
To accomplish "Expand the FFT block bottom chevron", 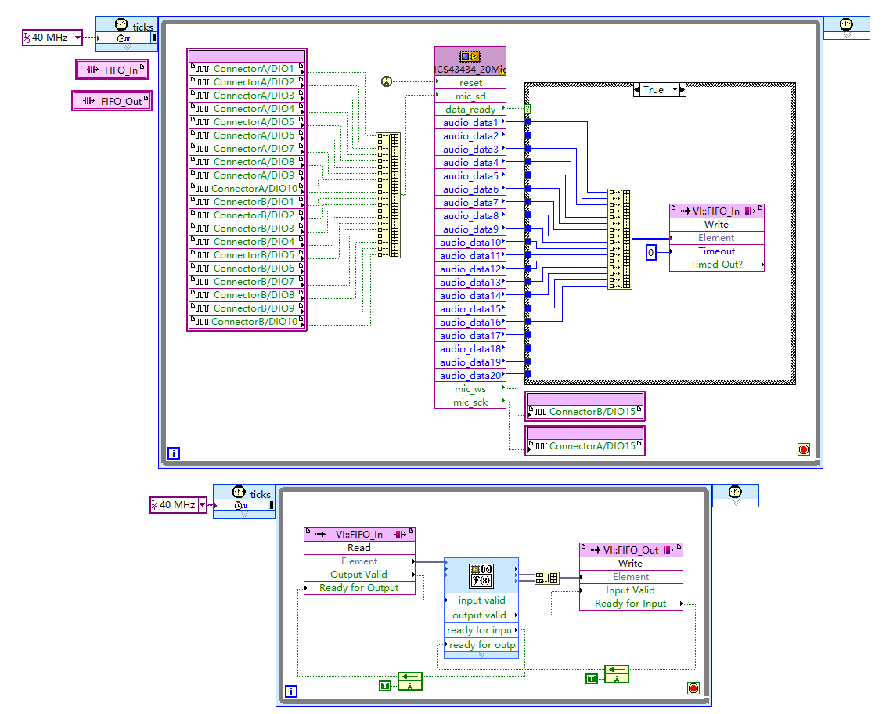I will click(481, 655).
